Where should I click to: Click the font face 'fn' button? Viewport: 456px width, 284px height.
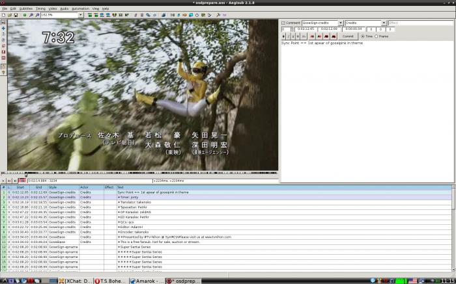tap(304, 36)
